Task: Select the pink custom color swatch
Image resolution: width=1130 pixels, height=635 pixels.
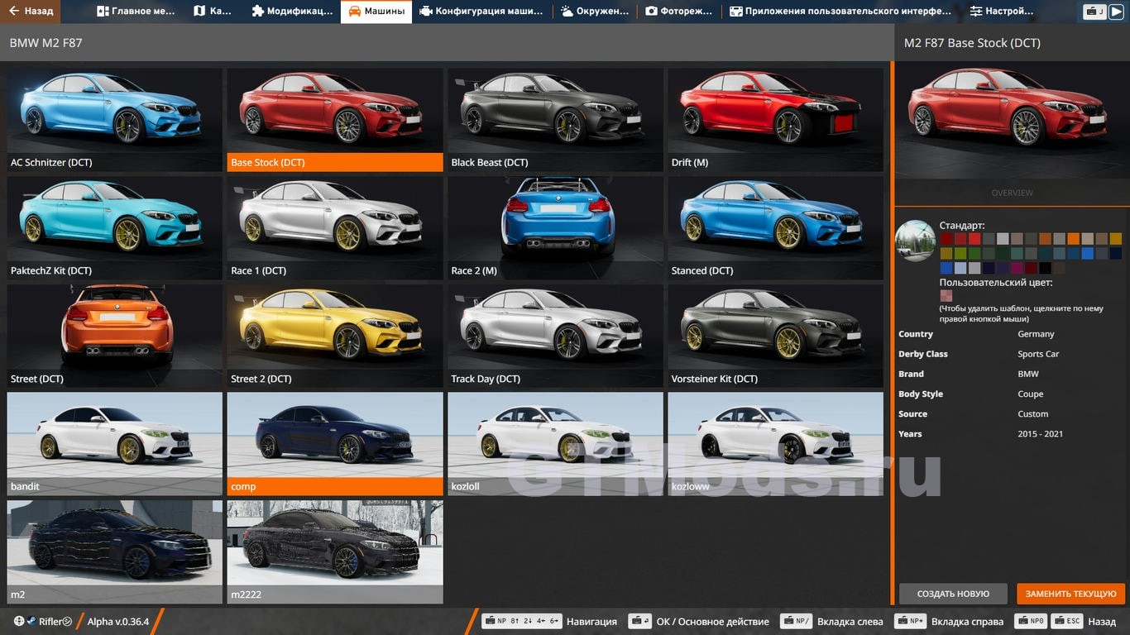Action: pos(946,296)
